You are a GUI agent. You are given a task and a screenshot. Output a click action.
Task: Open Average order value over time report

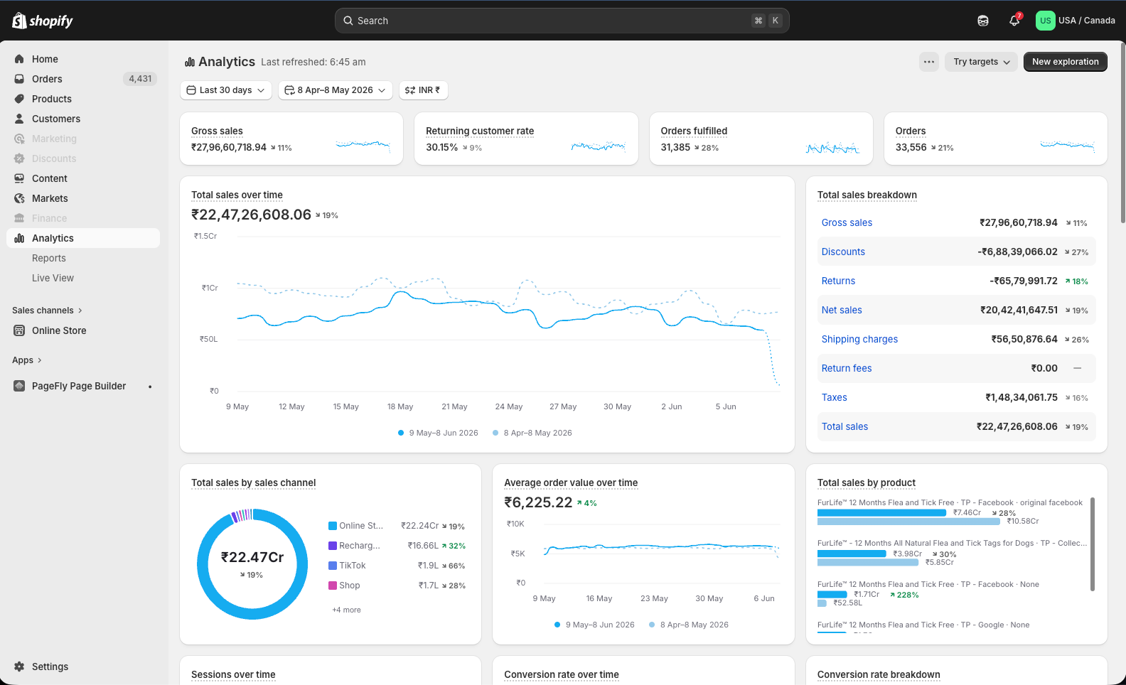click(571, 482)
